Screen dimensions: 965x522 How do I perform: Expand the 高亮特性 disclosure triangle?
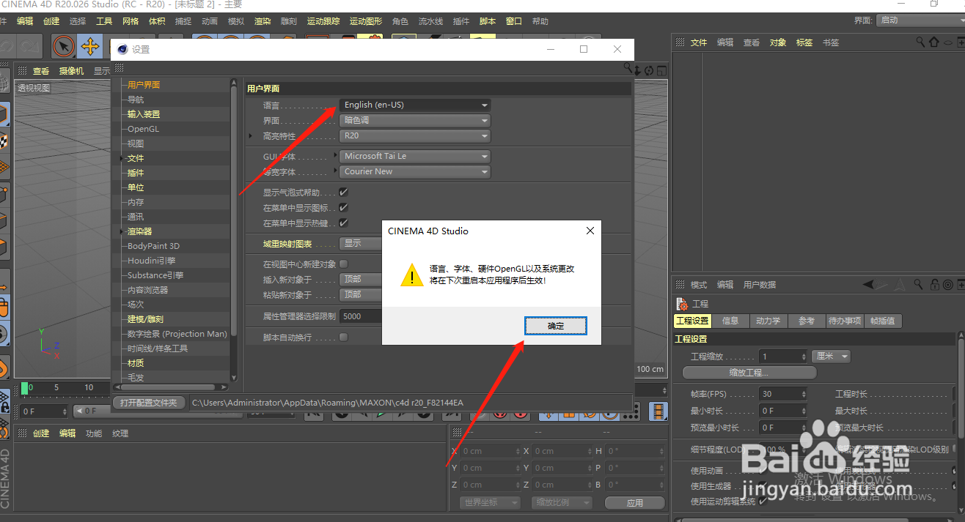point(250,135)
